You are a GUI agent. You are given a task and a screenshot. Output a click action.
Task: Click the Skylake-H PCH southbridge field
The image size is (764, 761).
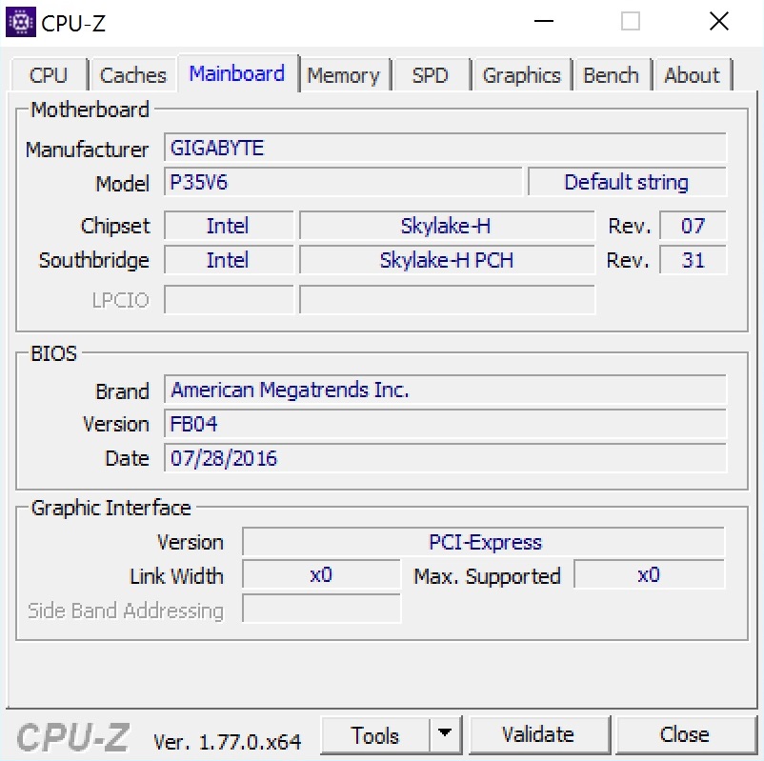(447, 260)
